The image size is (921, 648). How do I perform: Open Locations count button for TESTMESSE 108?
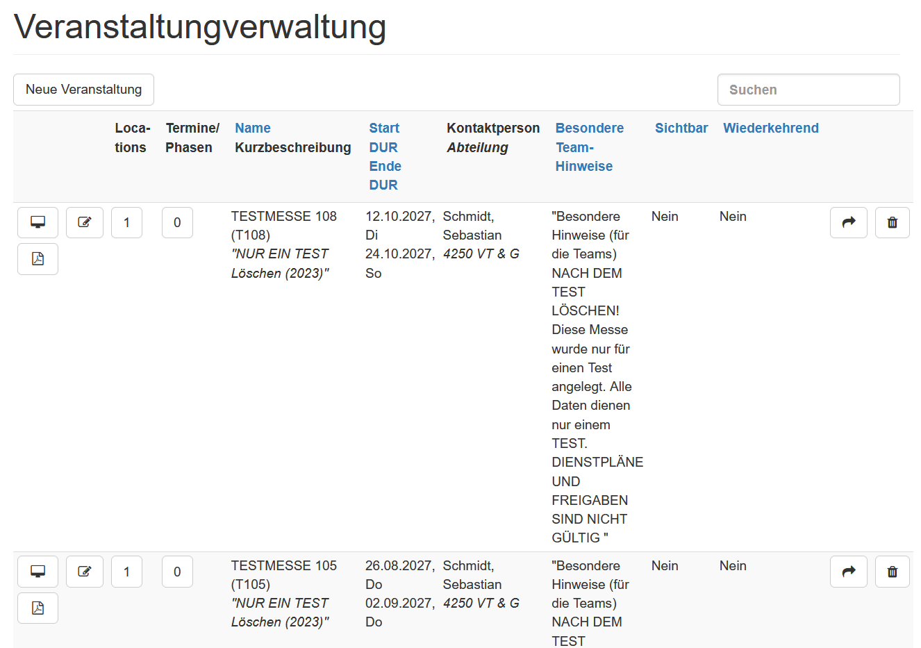(126, 222)
